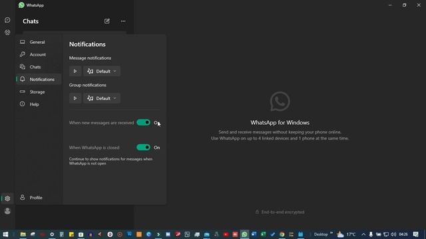Start a new chat with compose icon
This screenshot has height=239, width=426.
click(106, 21)
